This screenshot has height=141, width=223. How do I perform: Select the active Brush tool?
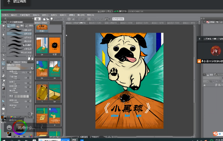(x=4, y=63)
